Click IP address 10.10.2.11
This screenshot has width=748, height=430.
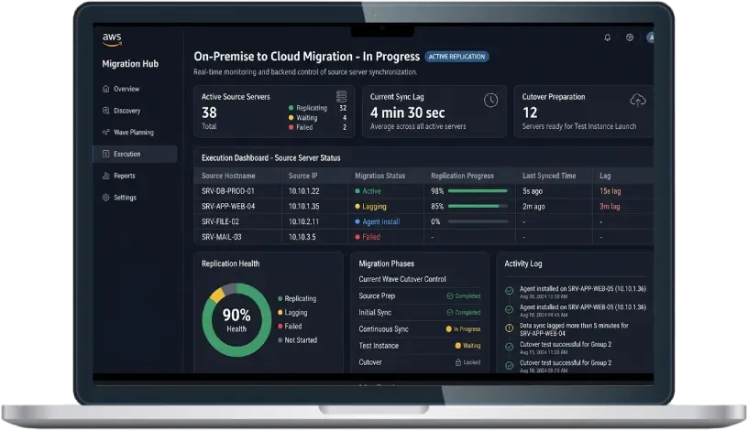point(303,221)
